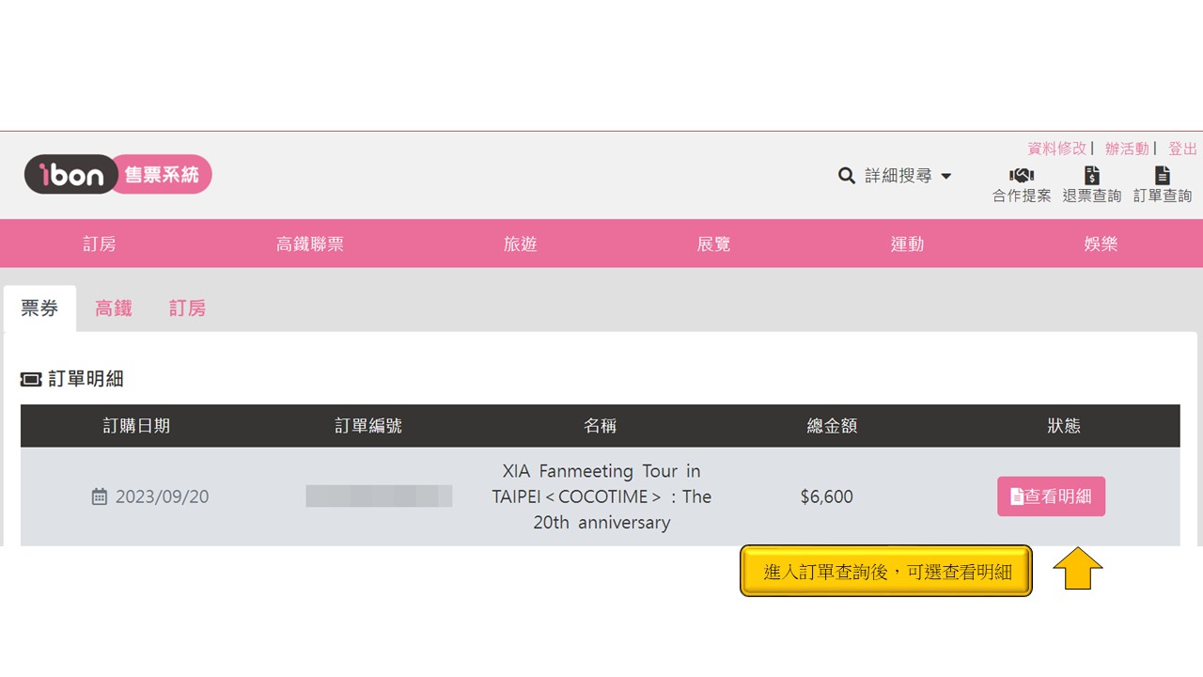
Task: Open the 辦活動 link
Action: click(x=1127, y=149)
